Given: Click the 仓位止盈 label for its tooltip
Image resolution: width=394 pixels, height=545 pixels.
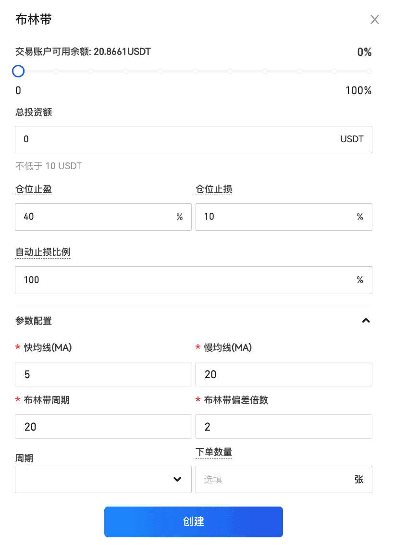Looking at the screenshot, I should pyautogui.click(x=34, y=189).
